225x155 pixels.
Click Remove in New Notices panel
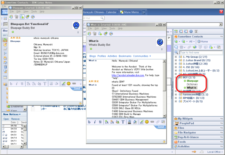pyautogui.click(x=15, y=119)
